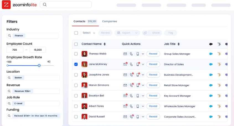Click the ZoomInfo Lite red logo icon
Viewport: 234px width, 126px height.
[x=6, y=5]
